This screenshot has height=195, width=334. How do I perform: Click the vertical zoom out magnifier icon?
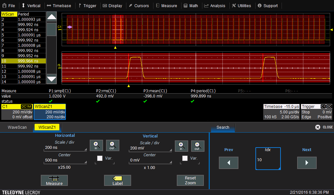pyautogui.click(x=197, y=145)
